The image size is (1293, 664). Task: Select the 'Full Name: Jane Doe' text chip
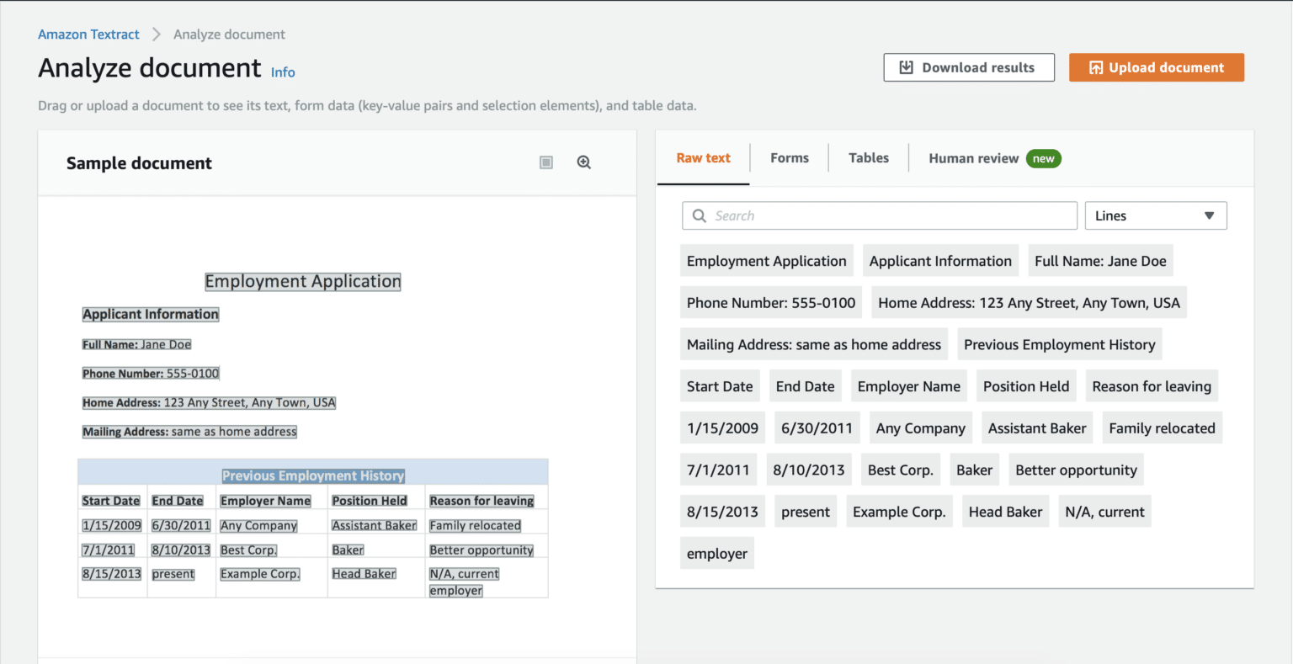click(1100, 260)
